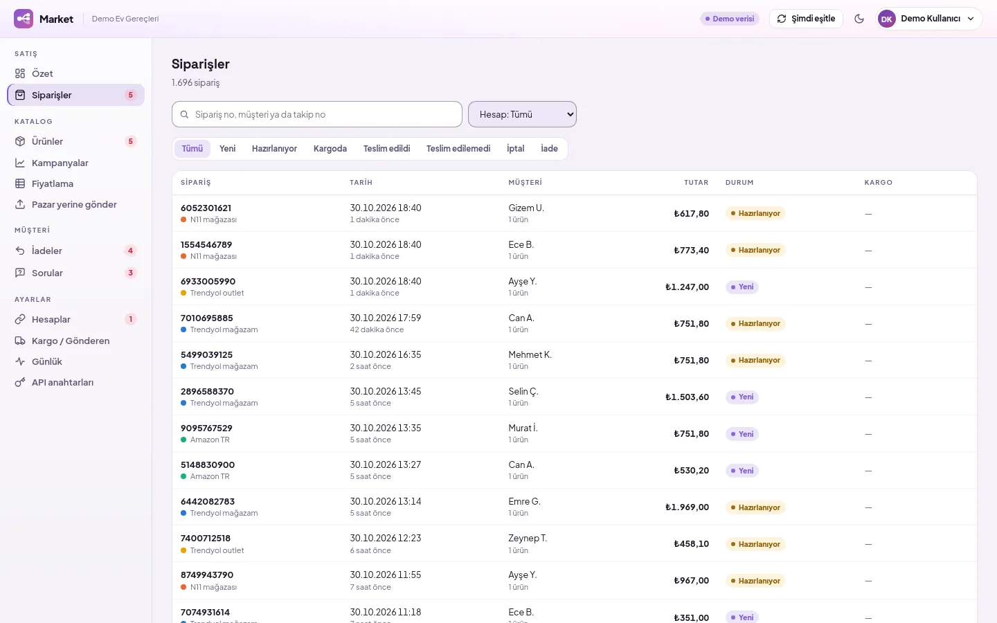The width and height of the screenshot is (997, 623).
Task: Click the Demo verisi badge
Action: coord(730,19)
